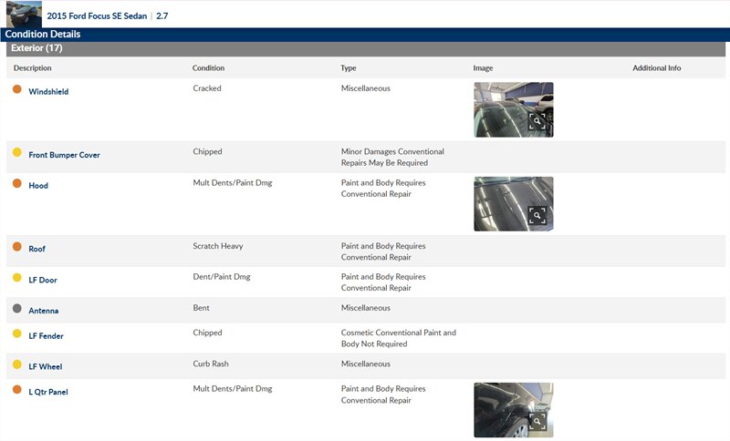Click magnify icon on L Qtr Panel image

(537, 421)
